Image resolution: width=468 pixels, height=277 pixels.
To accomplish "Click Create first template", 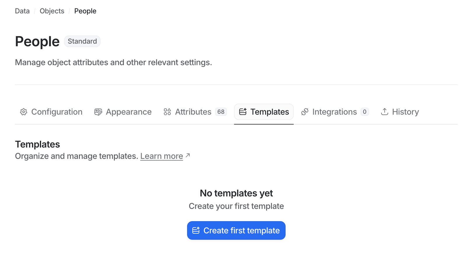I will tap(236, 230).
